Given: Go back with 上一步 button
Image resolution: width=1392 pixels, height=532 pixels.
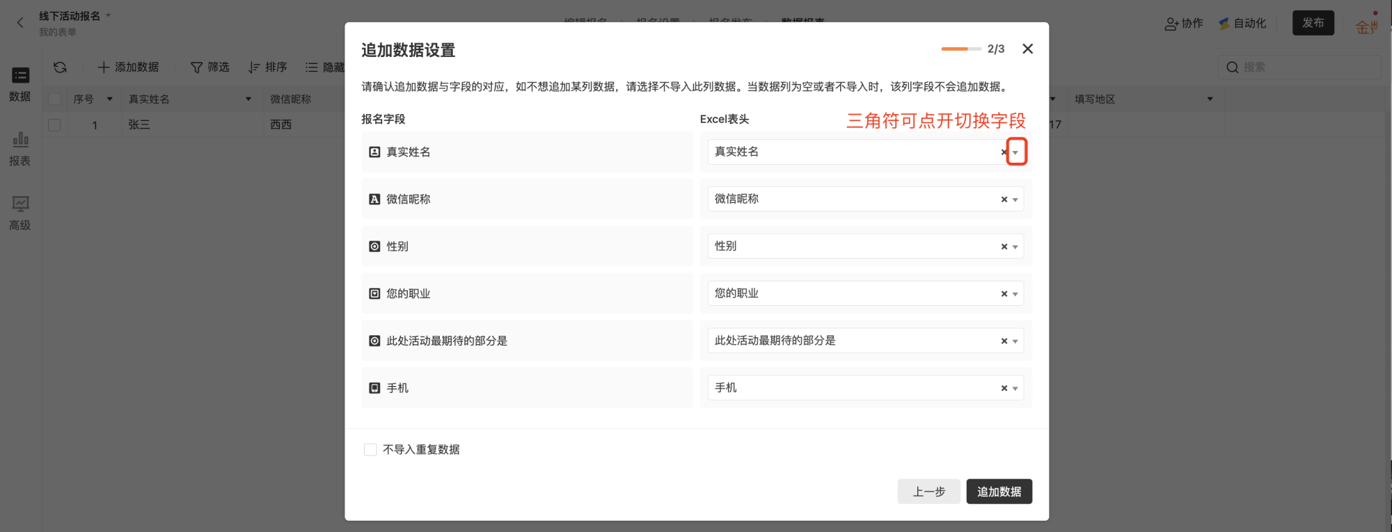Looking at the screenshot, I should (x=928, y=492).
